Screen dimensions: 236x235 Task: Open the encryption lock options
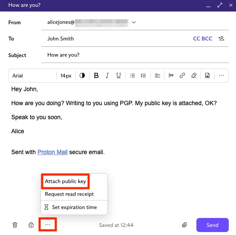tap(31, 225)
